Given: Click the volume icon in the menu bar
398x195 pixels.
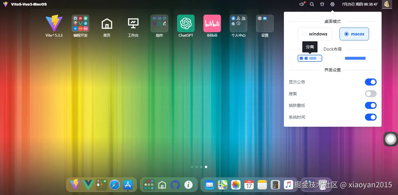Looking at the screenshot, I should (301, 4).
